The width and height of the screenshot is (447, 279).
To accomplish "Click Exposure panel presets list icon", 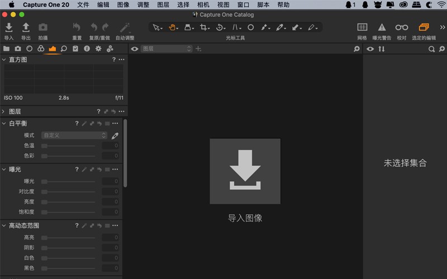I will click(107, 170).
